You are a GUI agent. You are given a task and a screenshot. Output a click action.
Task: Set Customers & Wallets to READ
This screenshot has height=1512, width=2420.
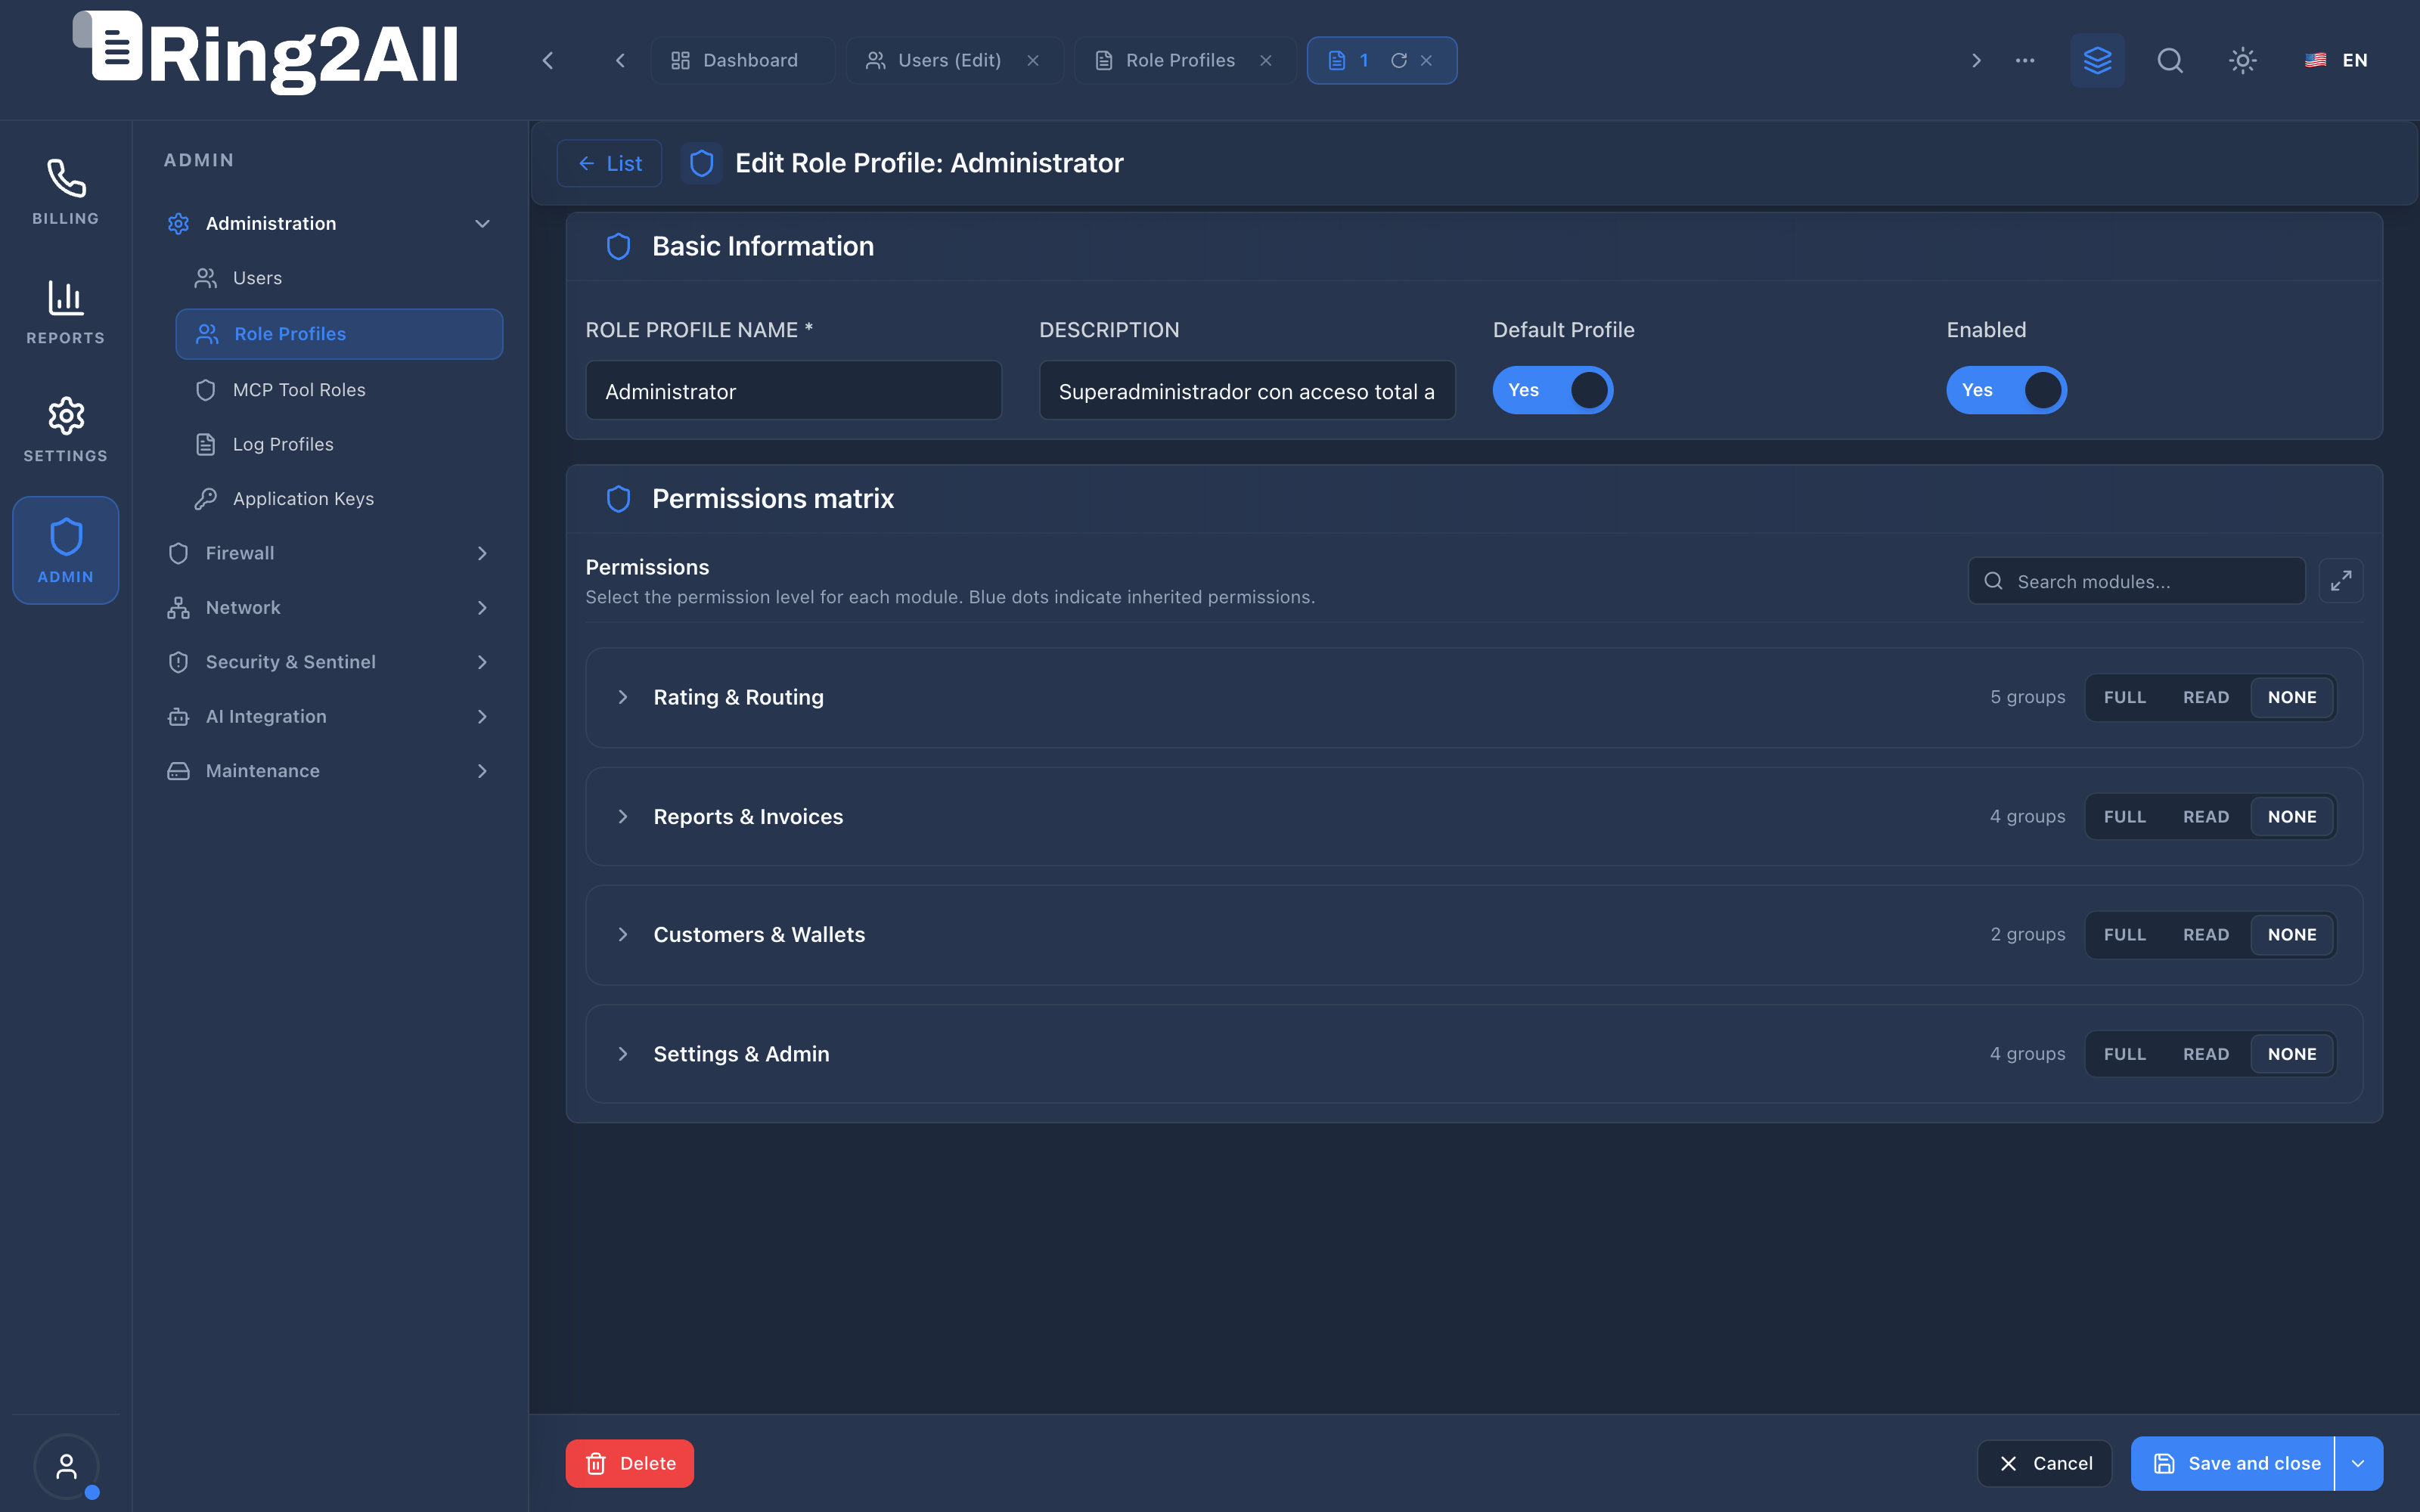pyautogui.click(x=2206, y=934)
